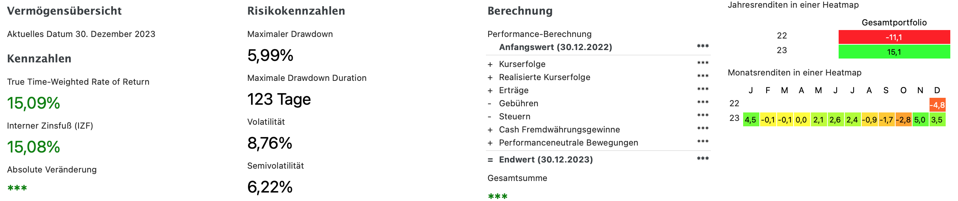Select December 2022 monthly cell -4,8
The height and width of the screenshot is (201, 958).
pyautogui.click(x=937, y=105)
